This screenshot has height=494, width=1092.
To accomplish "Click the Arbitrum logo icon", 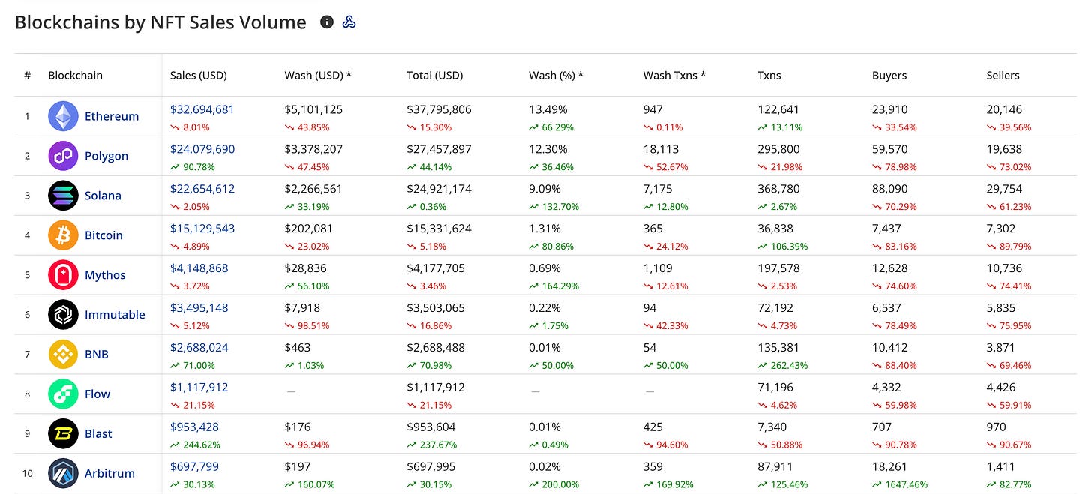I will [63, 473].
